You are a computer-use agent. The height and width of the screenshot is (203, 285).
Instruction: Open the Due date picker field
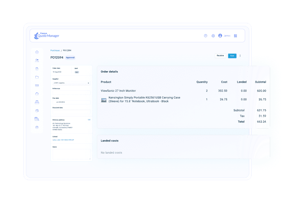[x=71, y=102]
